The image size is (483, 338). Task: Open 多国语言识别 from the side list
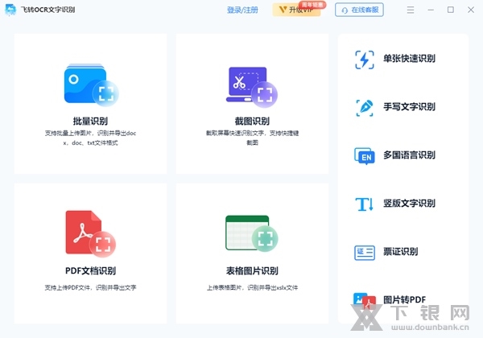409,155
